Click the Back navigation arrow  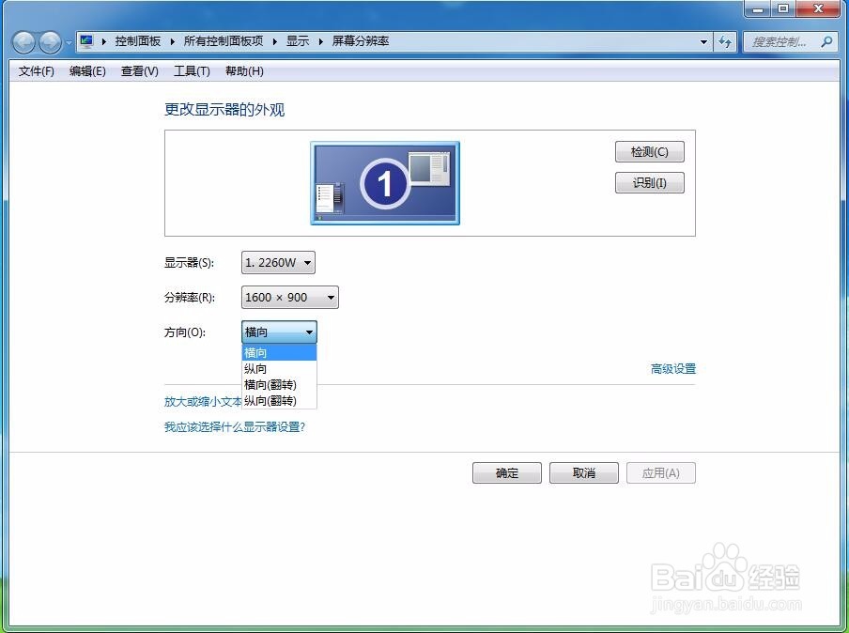coord(23,42)
